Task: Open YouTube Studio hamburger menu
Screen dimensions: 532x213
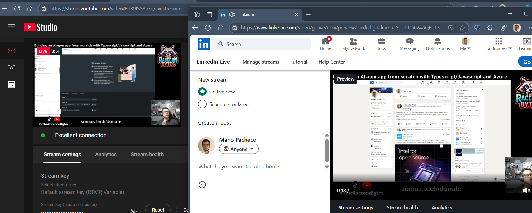Action: [12, 27]
